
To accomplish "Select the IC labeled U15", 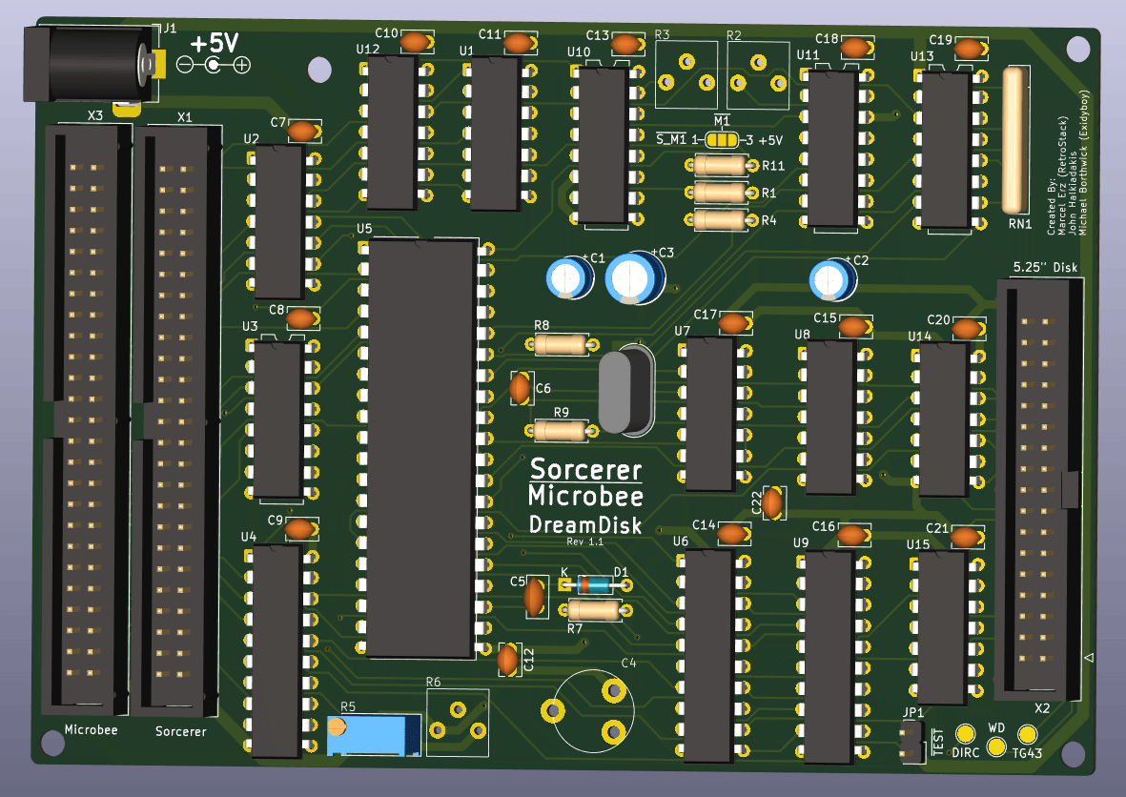I will coord(945,627).
